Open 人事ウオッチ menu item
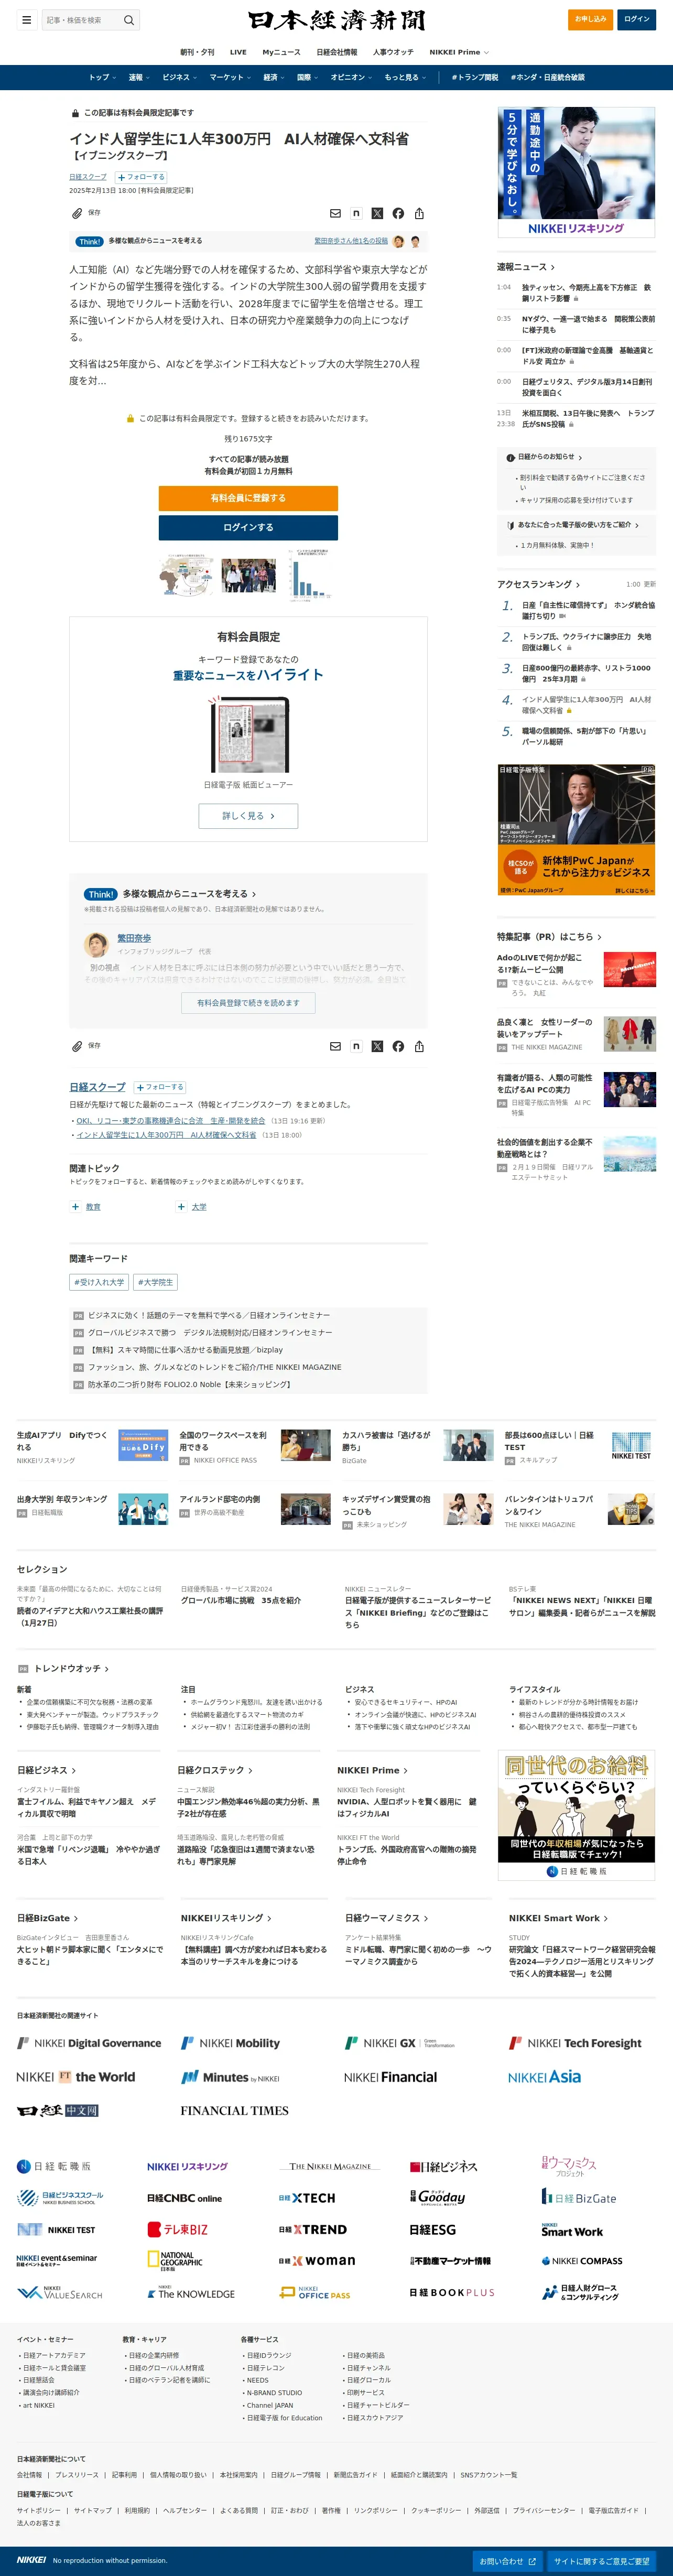 (393, 52)
